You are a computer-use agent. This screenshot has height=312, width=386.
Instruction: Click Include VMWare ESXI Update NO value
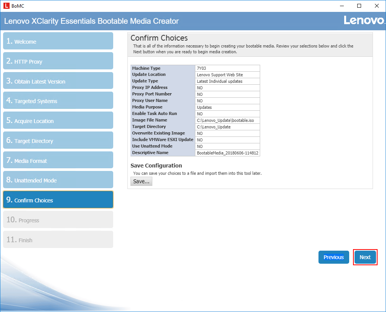228,140
